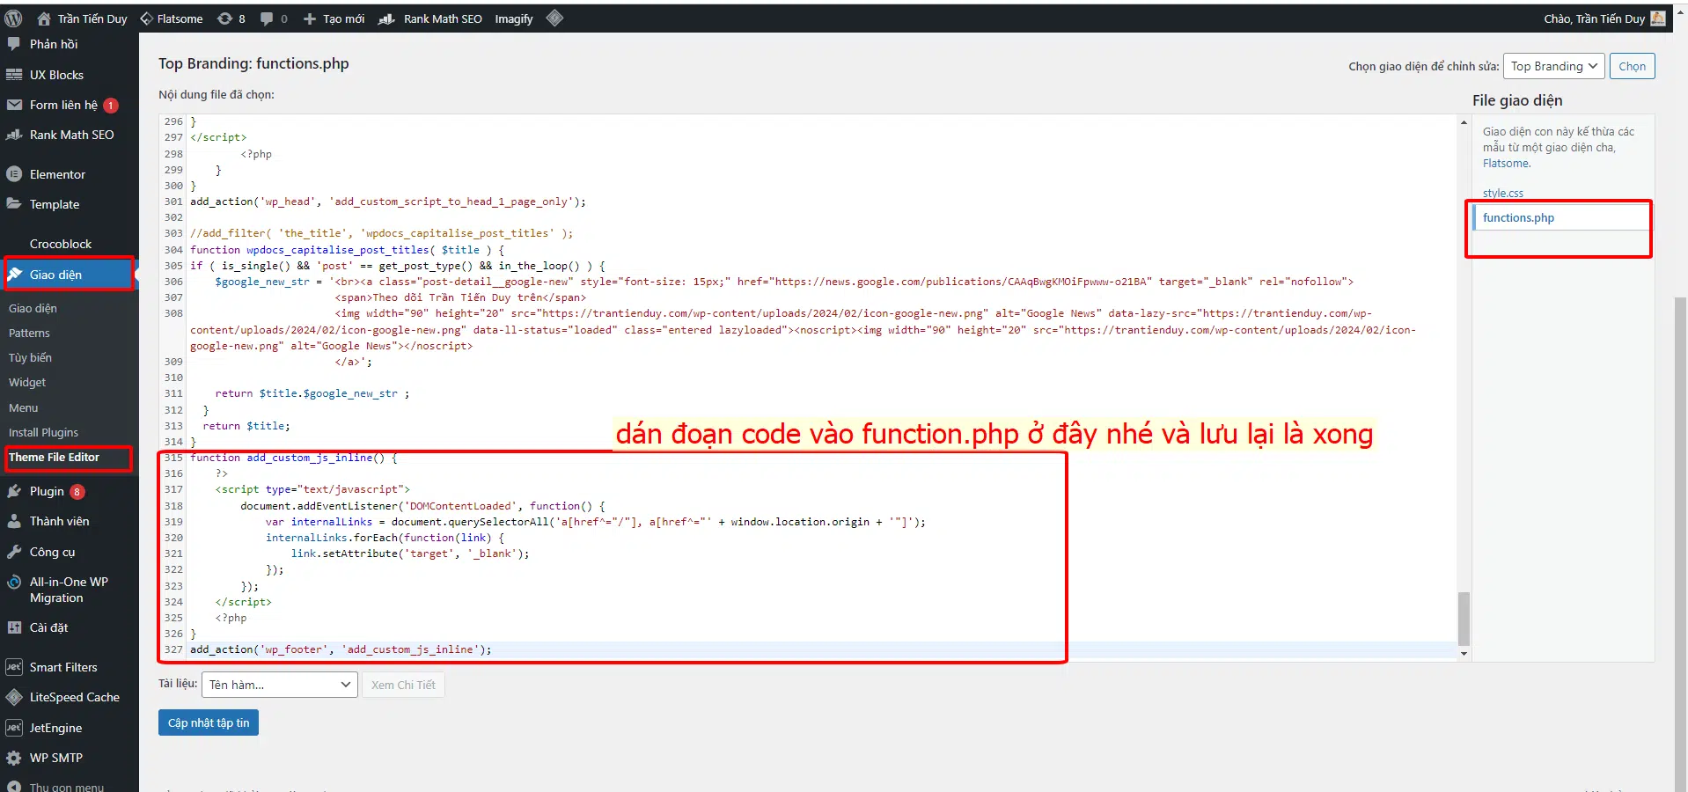The width and height of the screenshot is (1688, 792).
Task: Click the JetEngine icon
Action: (14, 728)
